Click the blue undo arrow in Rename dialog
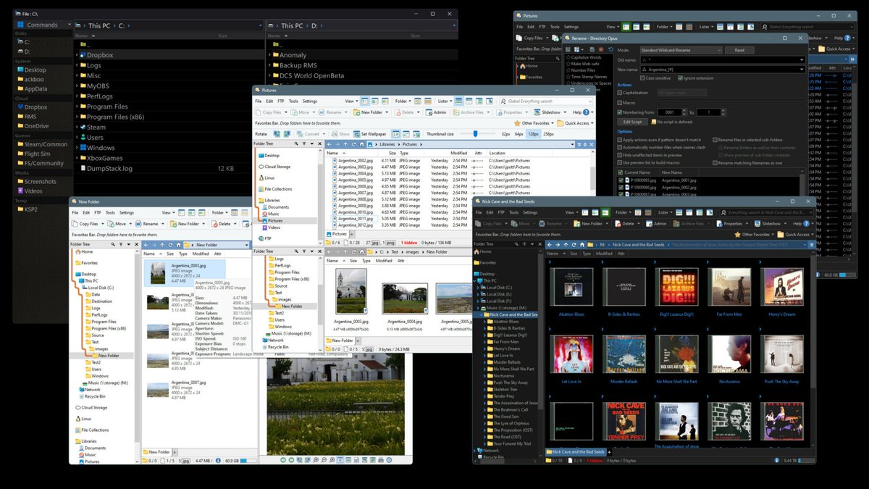This screenshot has height=489, width=869. pyautogui.click(x=611, y=49)
